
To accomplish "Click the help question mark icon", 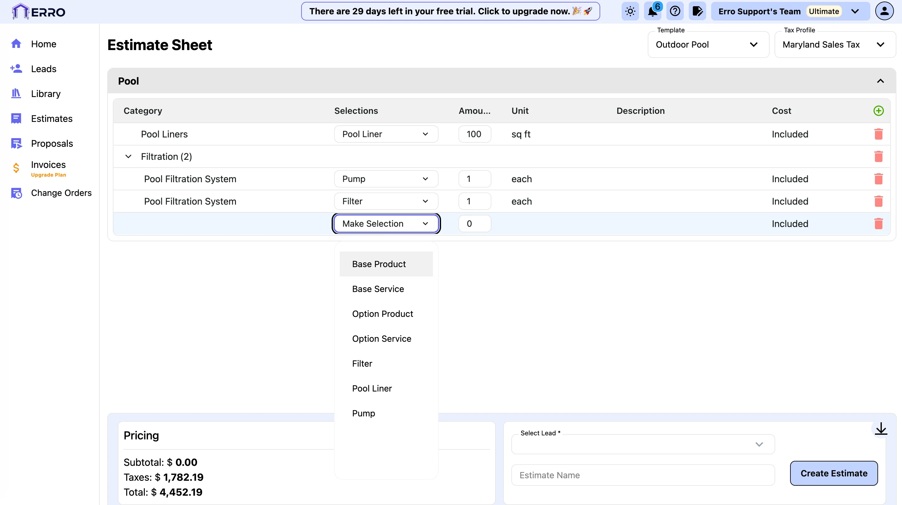I will point(675,12).
